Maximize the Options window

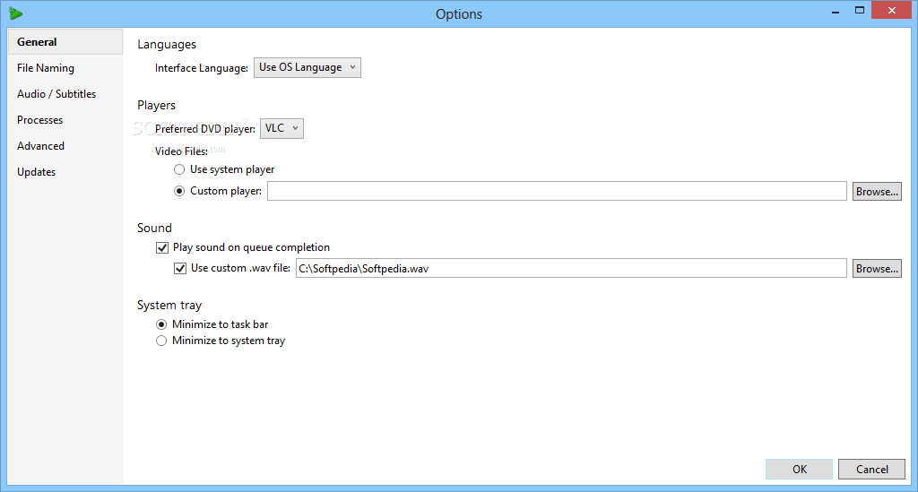860,11
